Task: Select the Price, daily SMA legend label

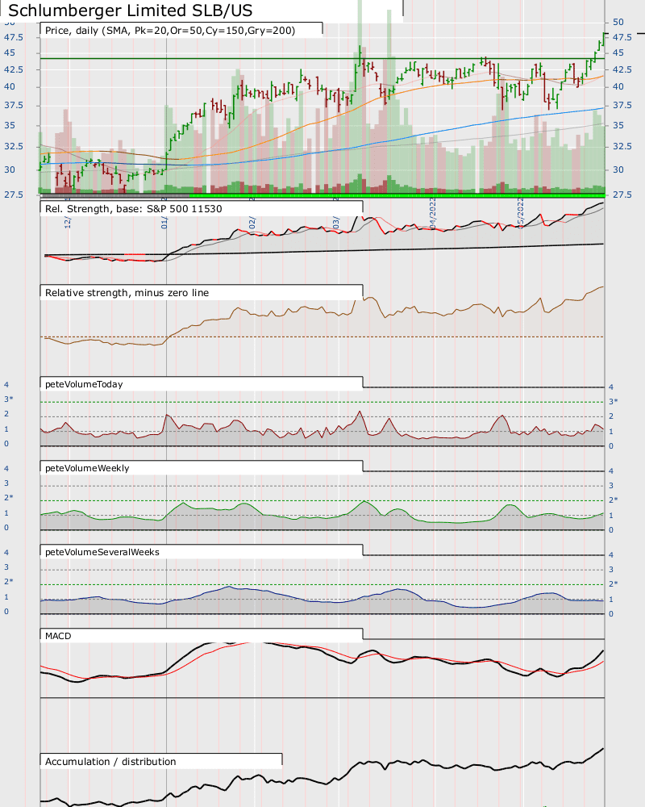Action: pyautogui.click(x=170, y=31)
